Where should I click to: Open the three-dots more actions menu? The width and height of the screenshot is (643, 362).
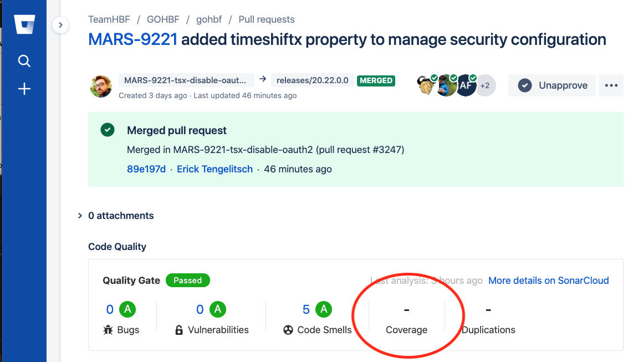click(611, 85)
